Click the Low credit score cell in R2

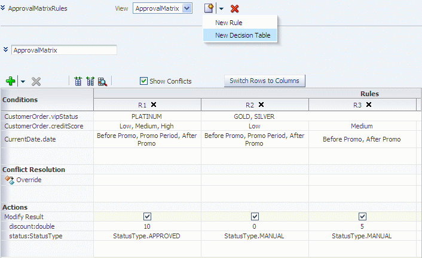pyautogui.click(x=254, y=126)
